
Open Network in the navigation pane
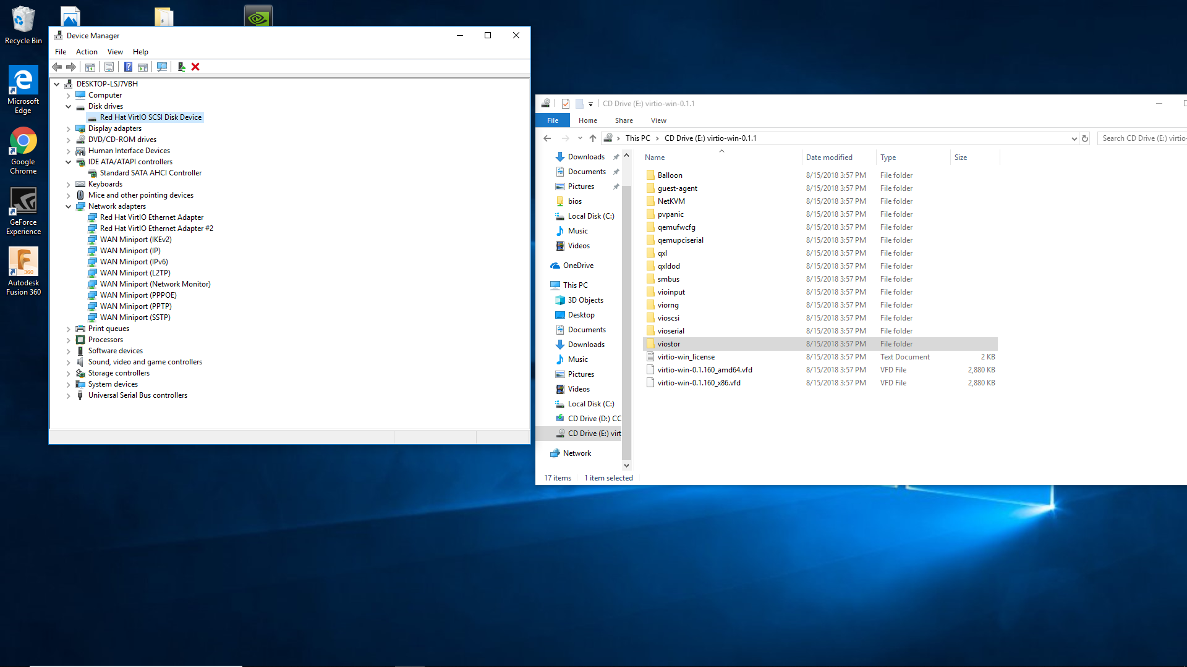577,453
